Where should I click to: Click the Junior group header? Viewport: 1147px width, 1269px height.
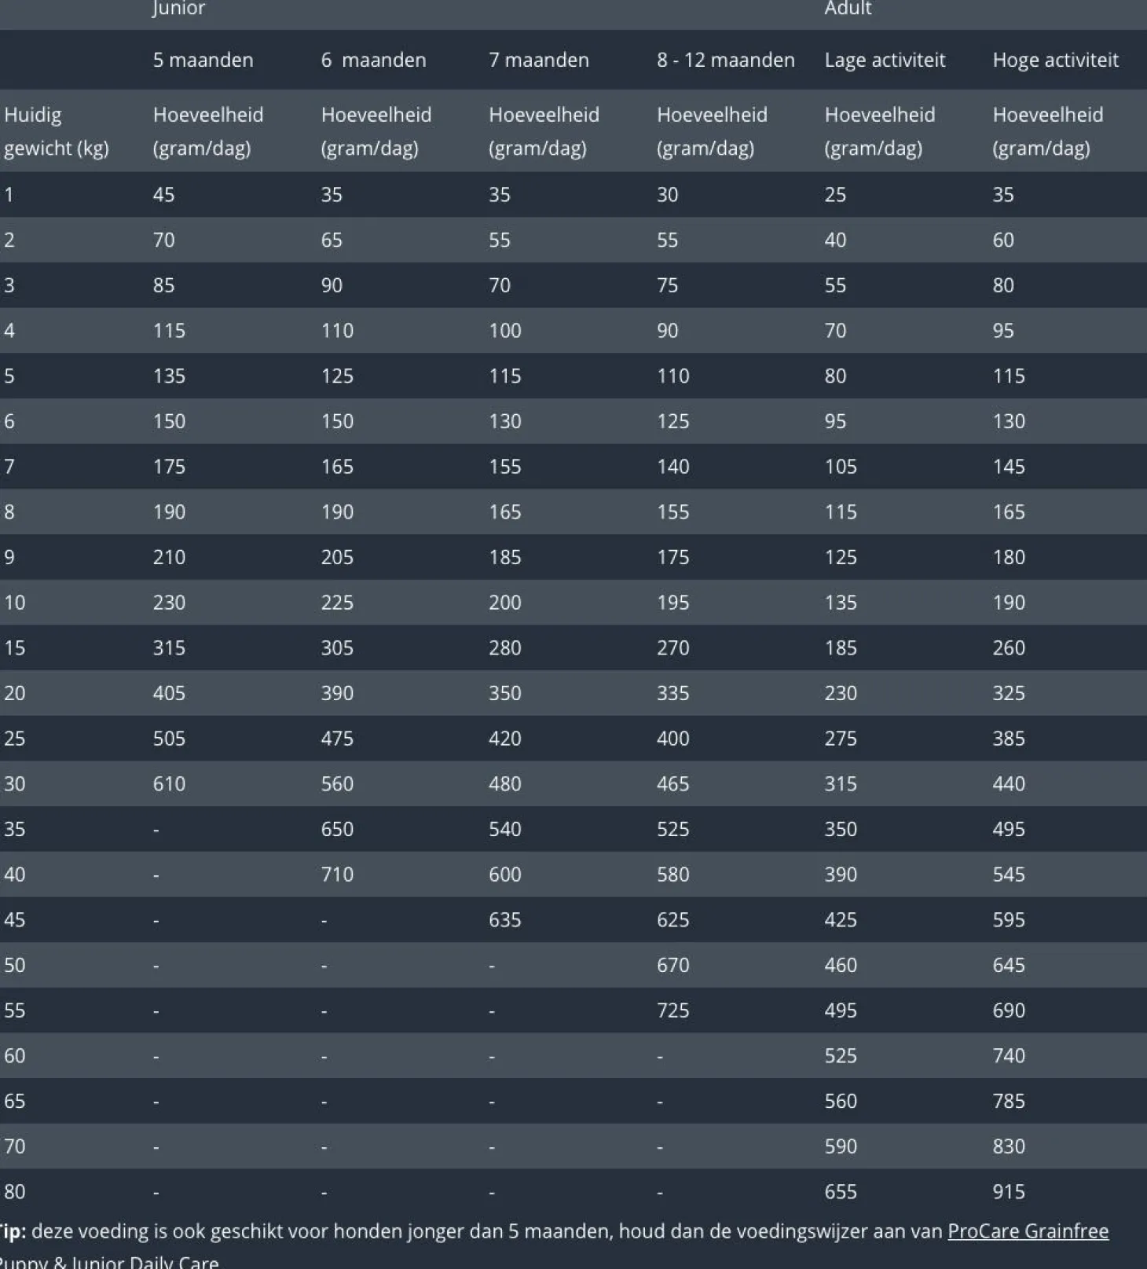pos(178,9)
